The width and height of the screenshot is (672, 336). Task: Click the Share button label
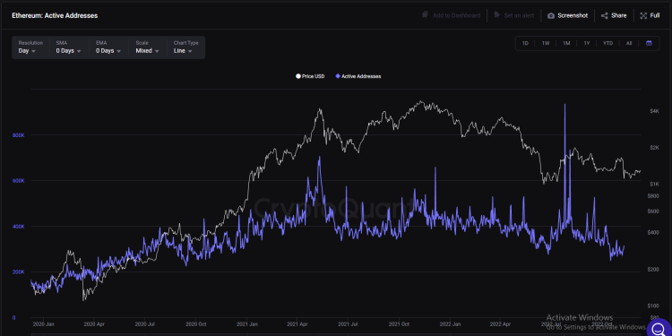pyautogui.click(x=619, y=15)
